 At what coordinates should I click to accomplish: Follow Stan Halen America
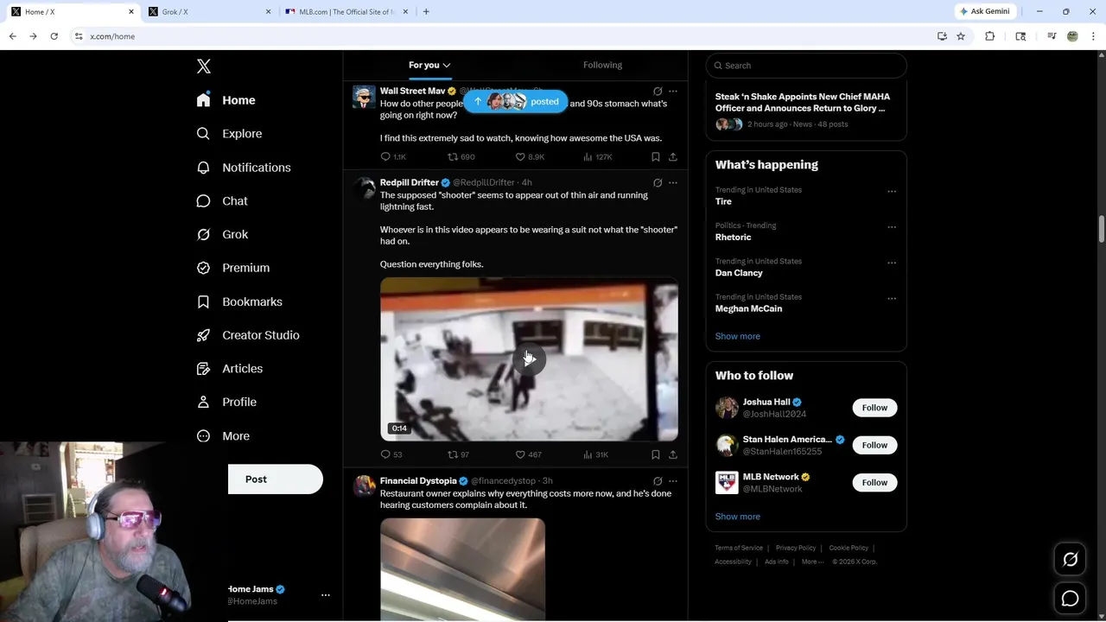[874, 445]
